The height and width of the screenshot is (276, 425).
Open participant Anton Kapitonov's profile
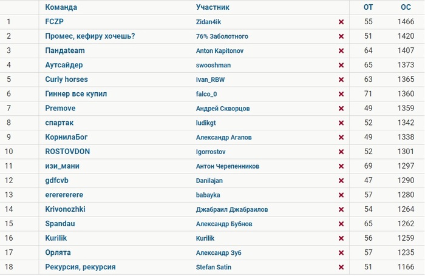point(220,50)
